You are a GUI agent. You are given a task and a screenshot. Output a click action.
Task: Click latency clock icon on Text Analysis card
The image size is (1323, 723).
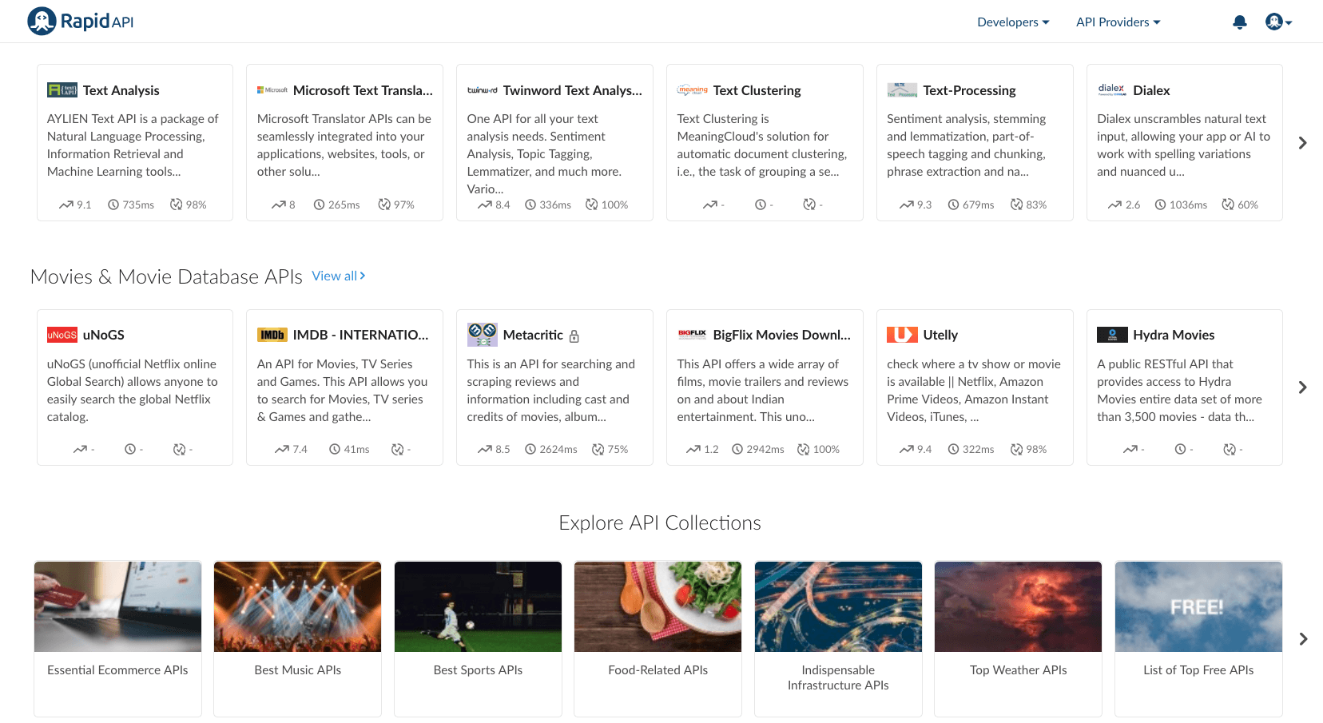coord(113,205)
